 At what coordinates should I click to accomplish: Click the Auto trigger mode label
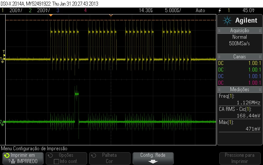click(200, 10)
